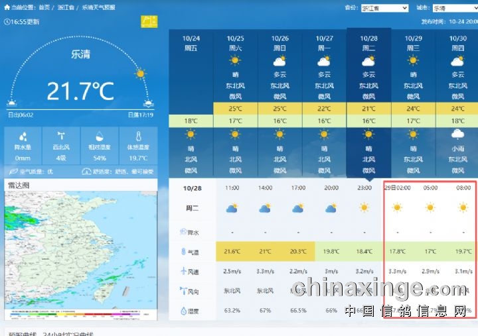
Task: Open the province dropdown showing 浙江省
Action: [384, 8]
